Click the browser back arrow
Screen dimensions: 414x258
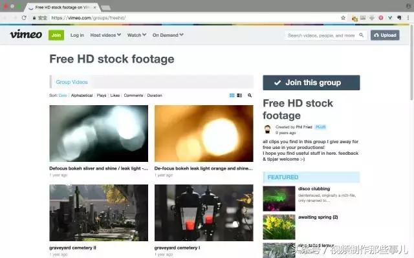pos(6,18)
